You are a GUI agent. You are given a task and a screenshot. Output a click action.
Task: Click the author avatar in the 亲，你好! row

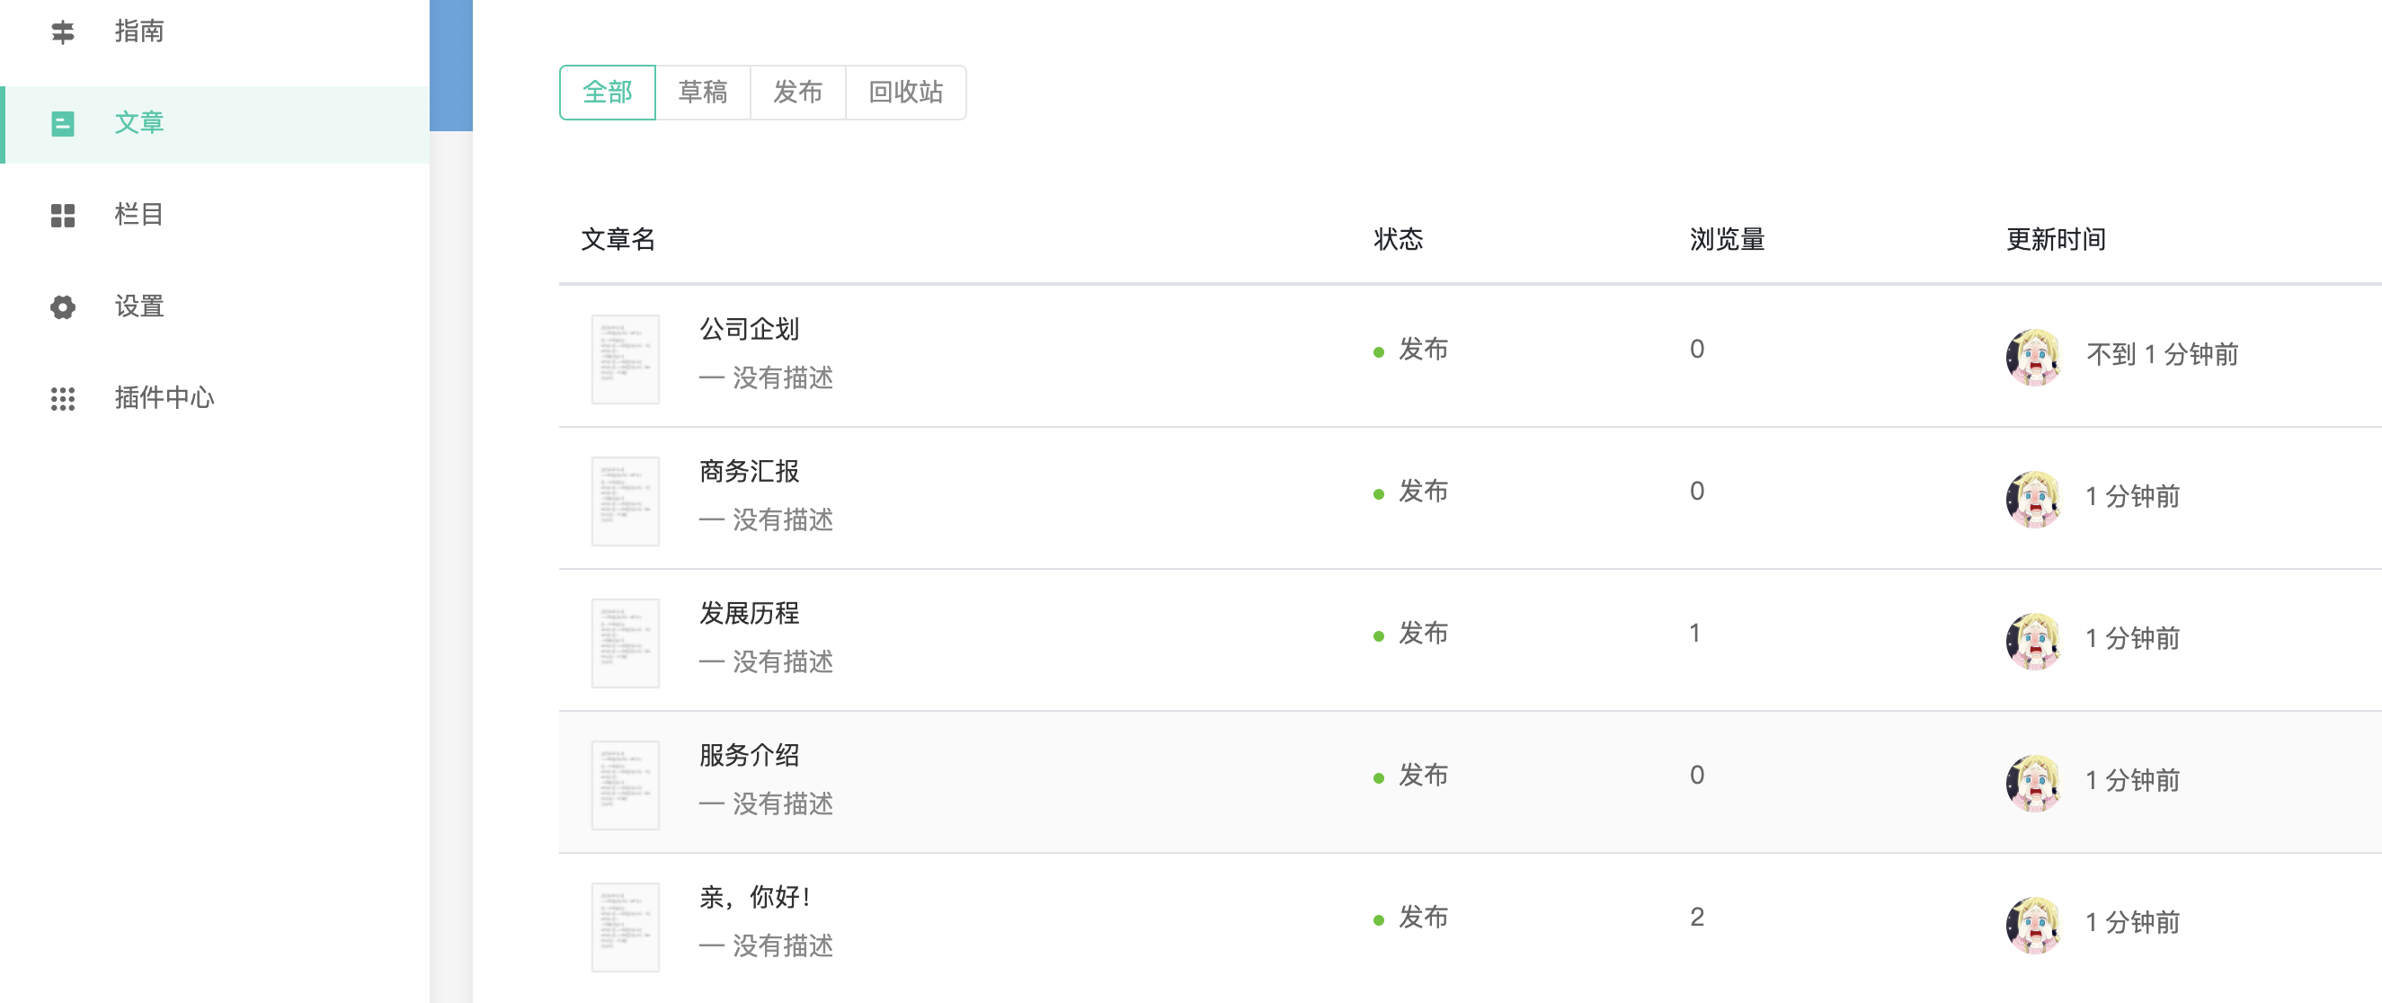pos(2034,924)
